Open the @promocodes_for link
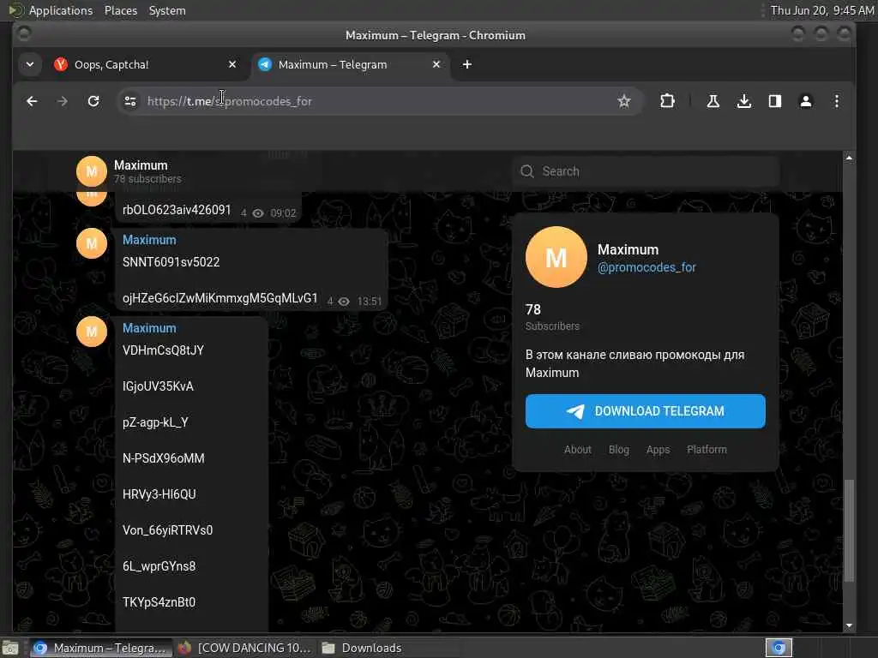The image size is (878, 658). [646, 267]
